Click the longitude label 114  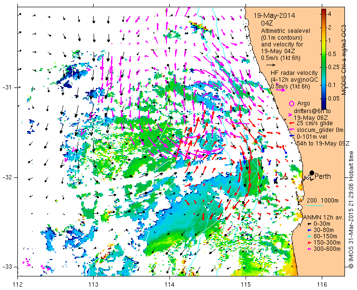tap(169, 284)
